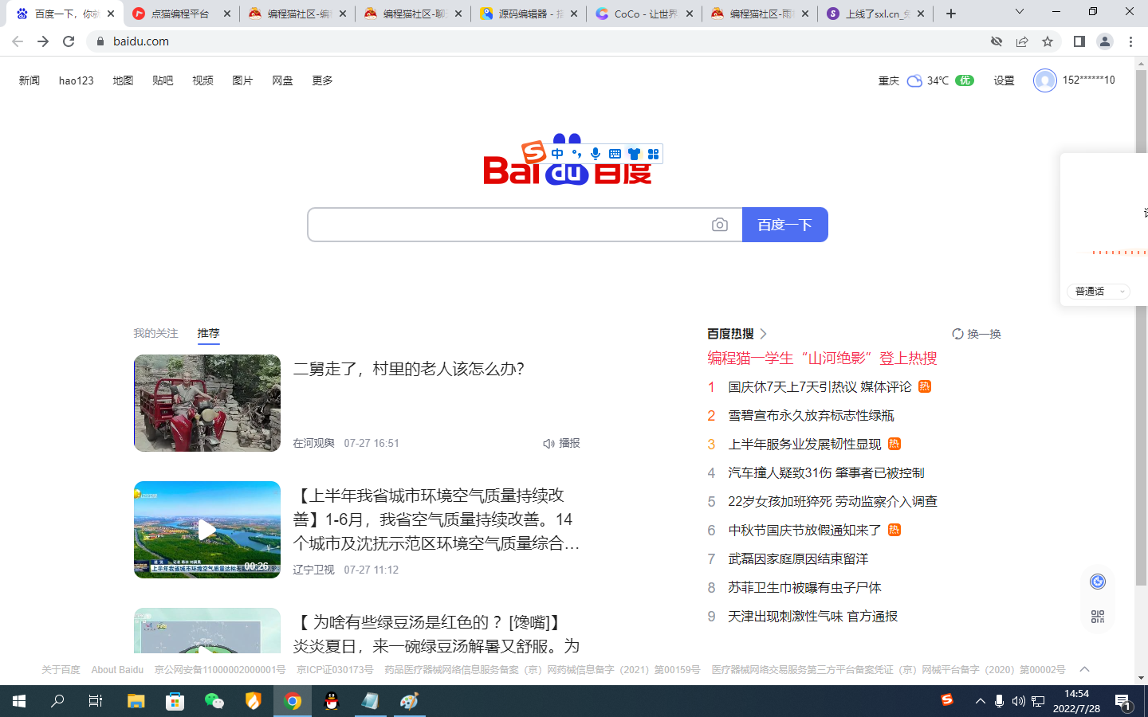1148x717 pixels.
Task: Click the Baidu user avatar
Action: [1045, 80]
